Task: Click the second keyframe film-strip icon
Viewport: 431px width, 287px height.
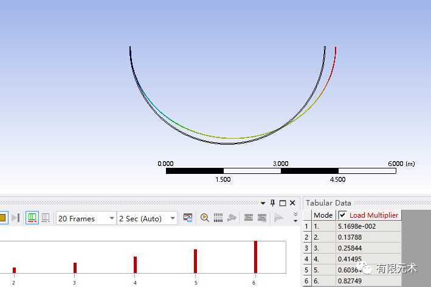Action: click(262, 218)
